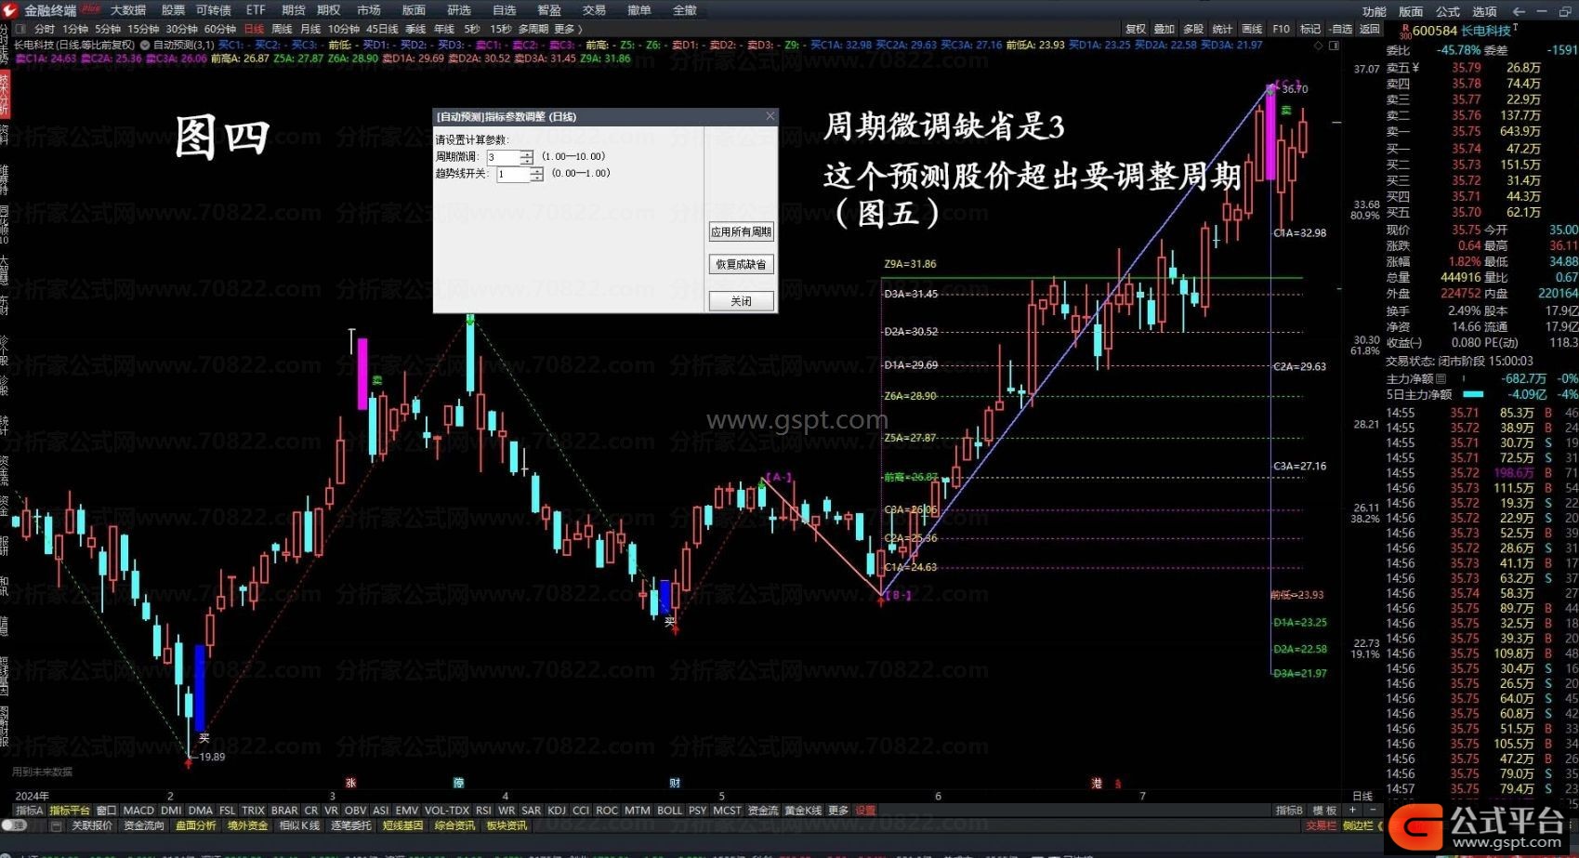This screenshot has width=1579, height=858.
Task: Open the 关联报价 bottom tab
Action: coord(92,825)
